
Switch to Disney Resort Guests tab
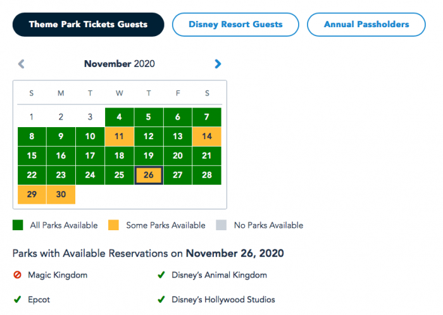click(x=235, y=25)
